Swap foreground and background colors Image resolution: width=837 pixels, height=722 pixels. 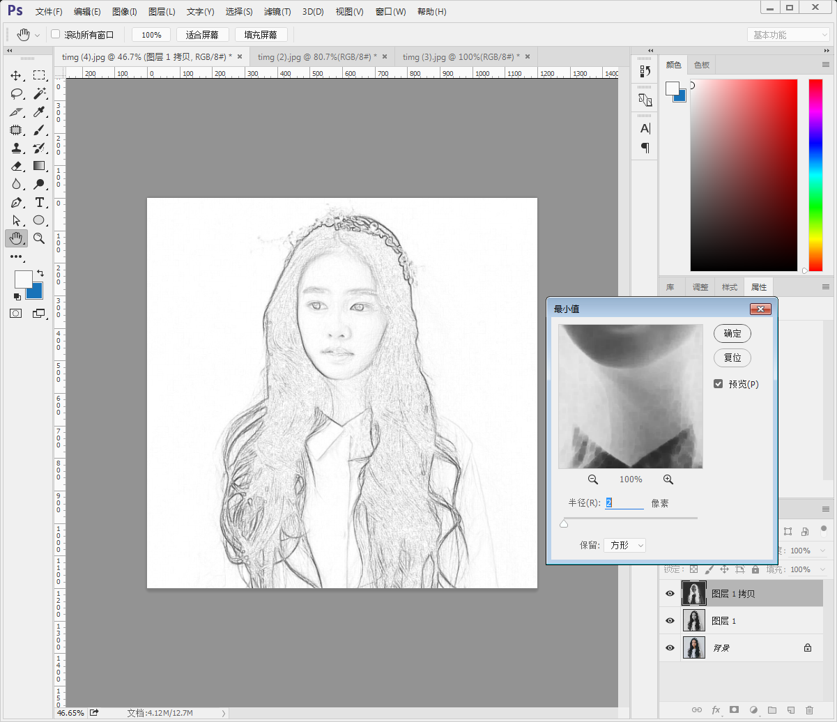pyautogui.click(x=40, y=272)
